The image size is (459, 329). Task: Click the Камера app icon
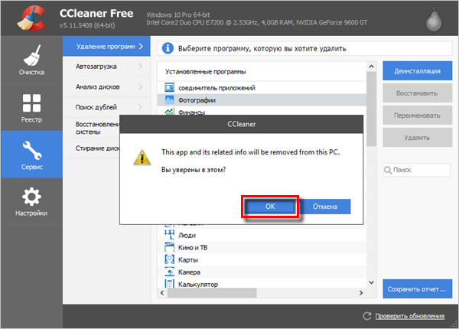click(170, 272)
